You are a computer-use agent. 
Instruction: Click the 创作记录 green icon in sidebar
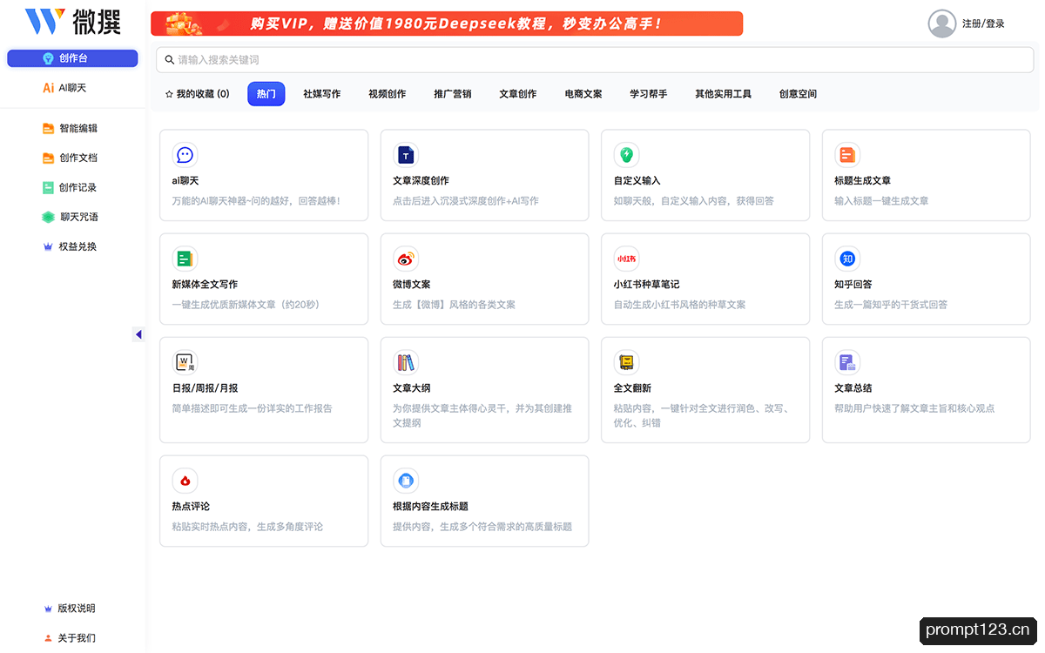49,188
